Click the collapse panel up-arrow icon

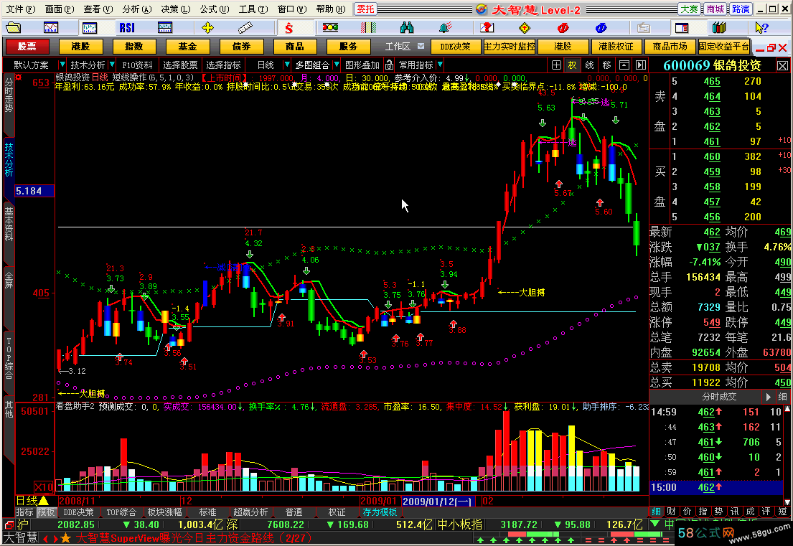624,65
